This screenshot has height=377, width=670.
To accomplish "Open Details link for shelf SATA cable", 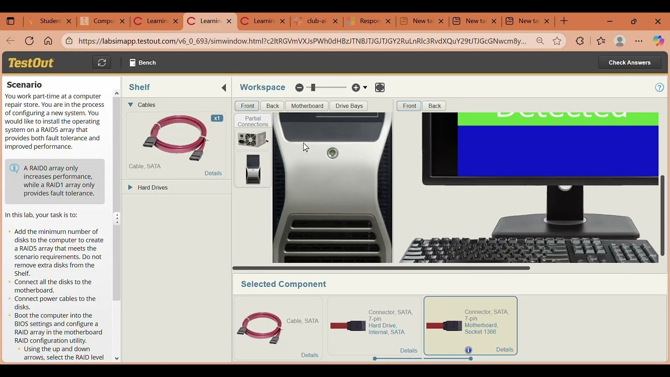I will (213, 173).
